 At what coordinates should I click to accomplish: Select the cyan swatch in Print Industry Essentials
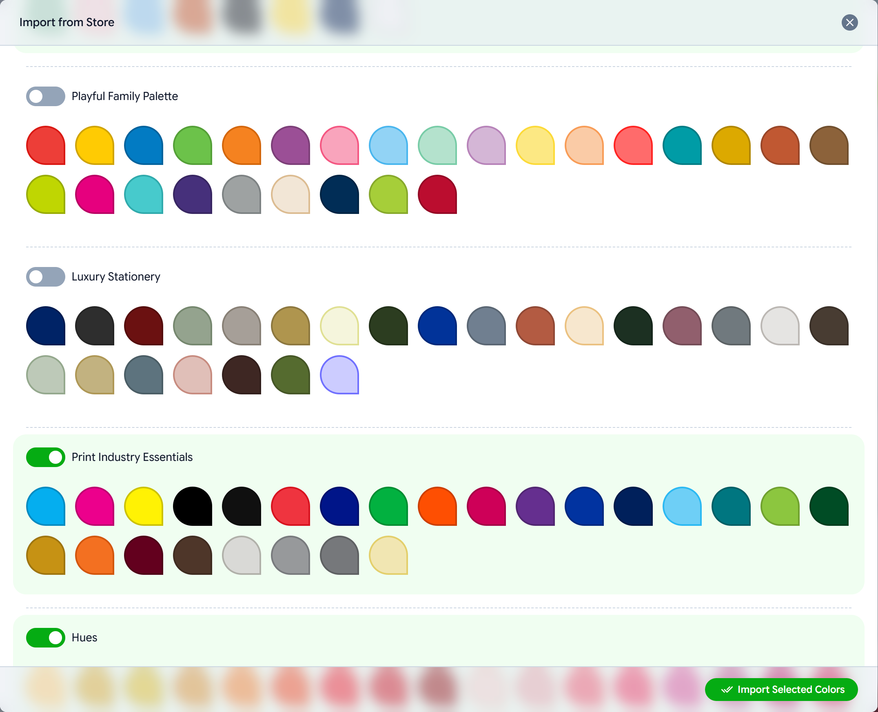pos(46,506)
